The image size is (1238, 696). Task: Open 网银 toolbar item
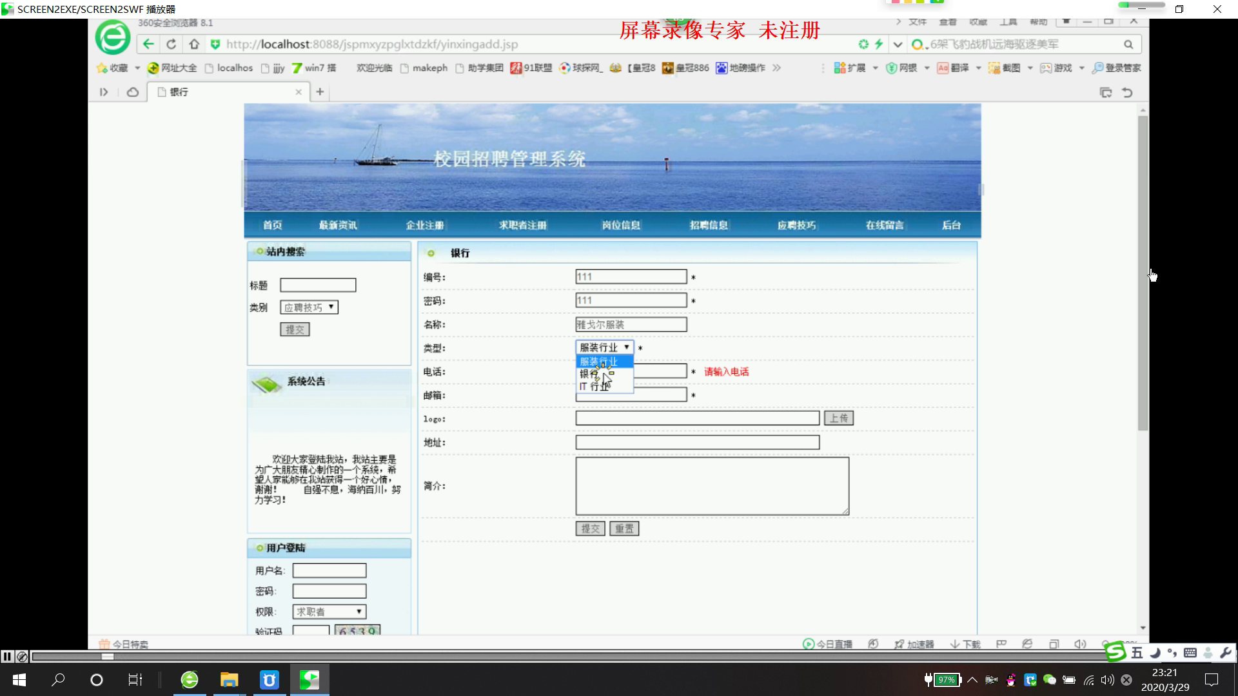click(x=901, y=68)
